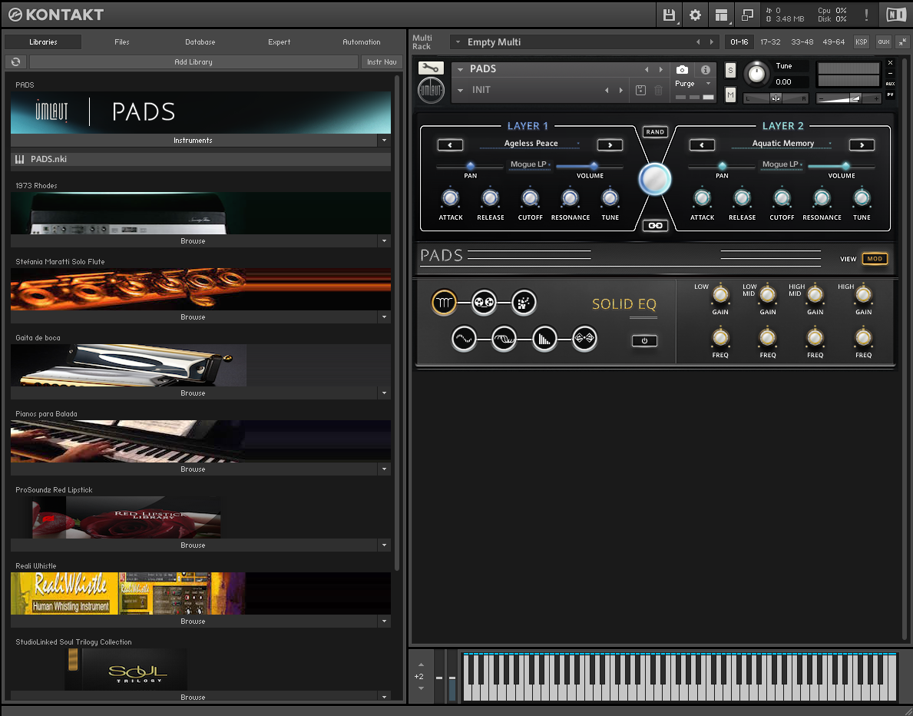Open instrument edit mode with wrench icon
Screen dimensions: 913x716
(431, 68)
